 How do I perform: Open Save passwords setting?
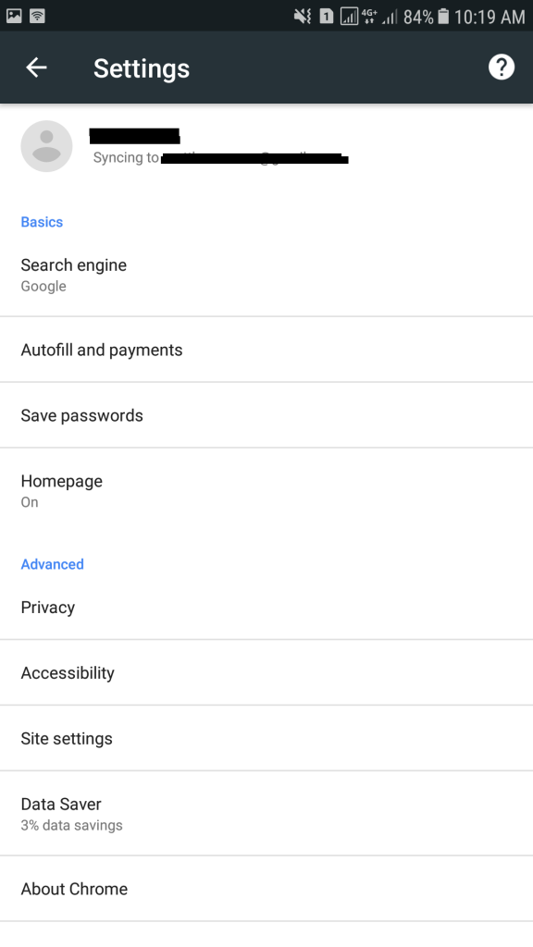(x=266, y=415)
